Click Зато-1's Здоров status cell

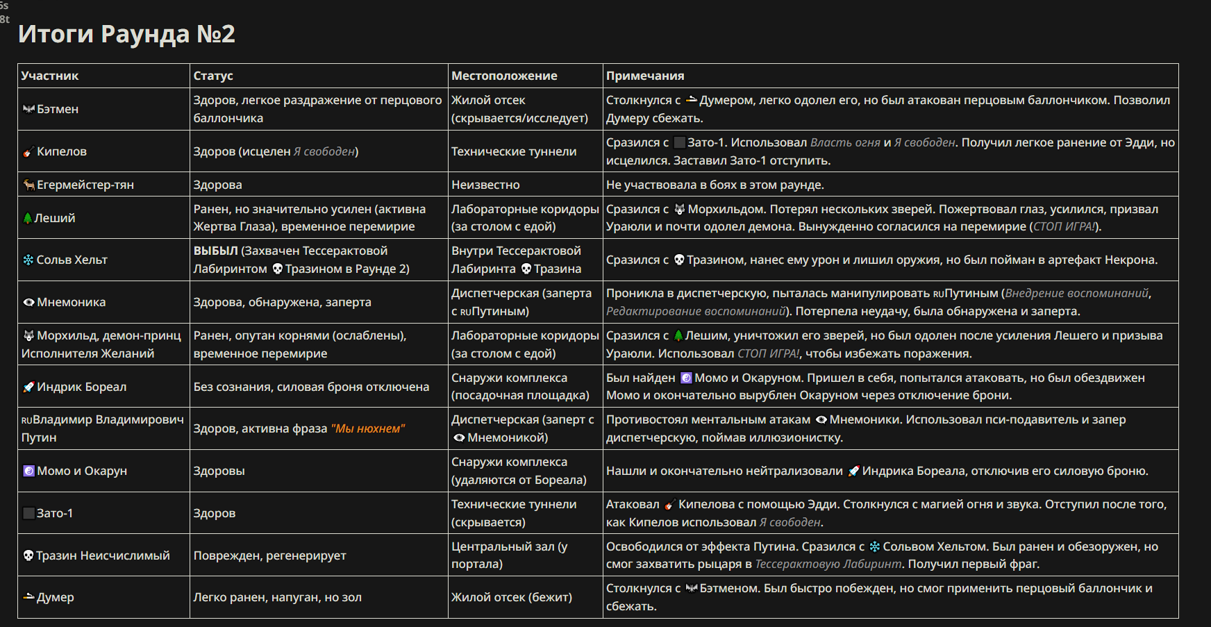click(215, 514)
